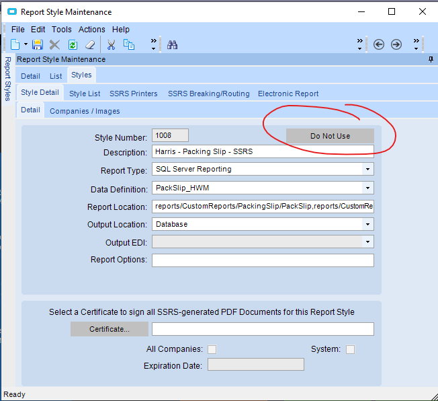Open the Help menu
The height and width of the screenshot is (401, 438).
121,30
